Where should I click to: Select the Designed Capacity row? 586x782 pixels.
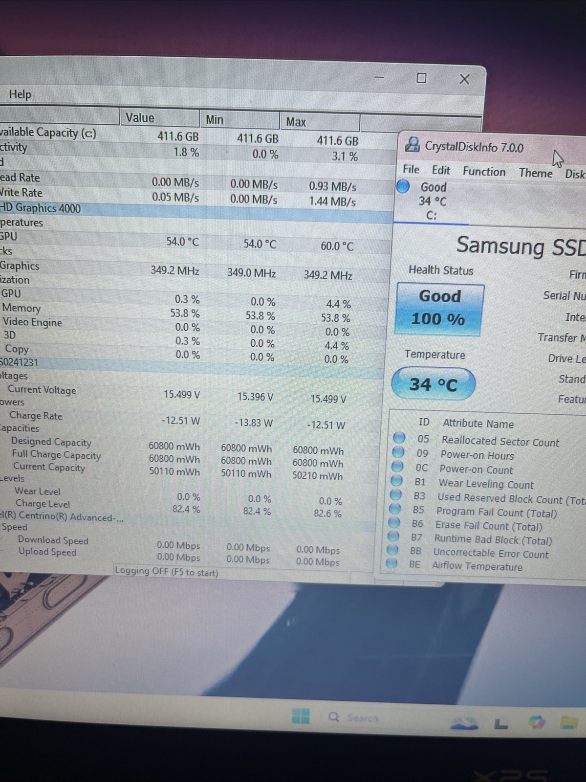tap(190, 446)
